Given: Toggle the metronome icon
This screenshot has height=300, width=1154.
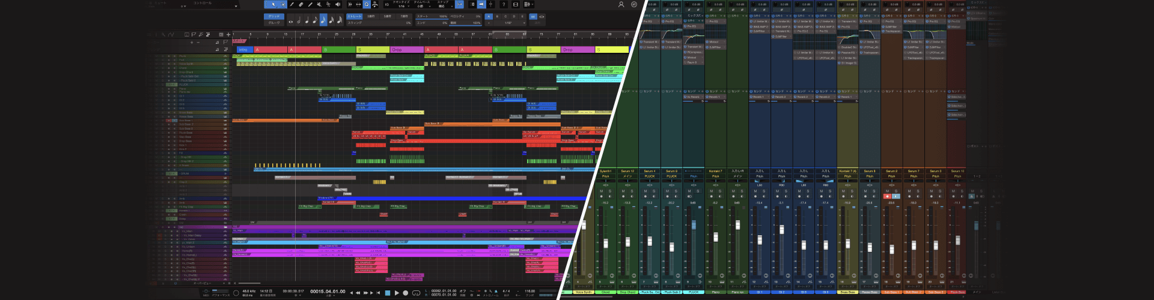Looking at the screenshot, I should click(496, 291).
